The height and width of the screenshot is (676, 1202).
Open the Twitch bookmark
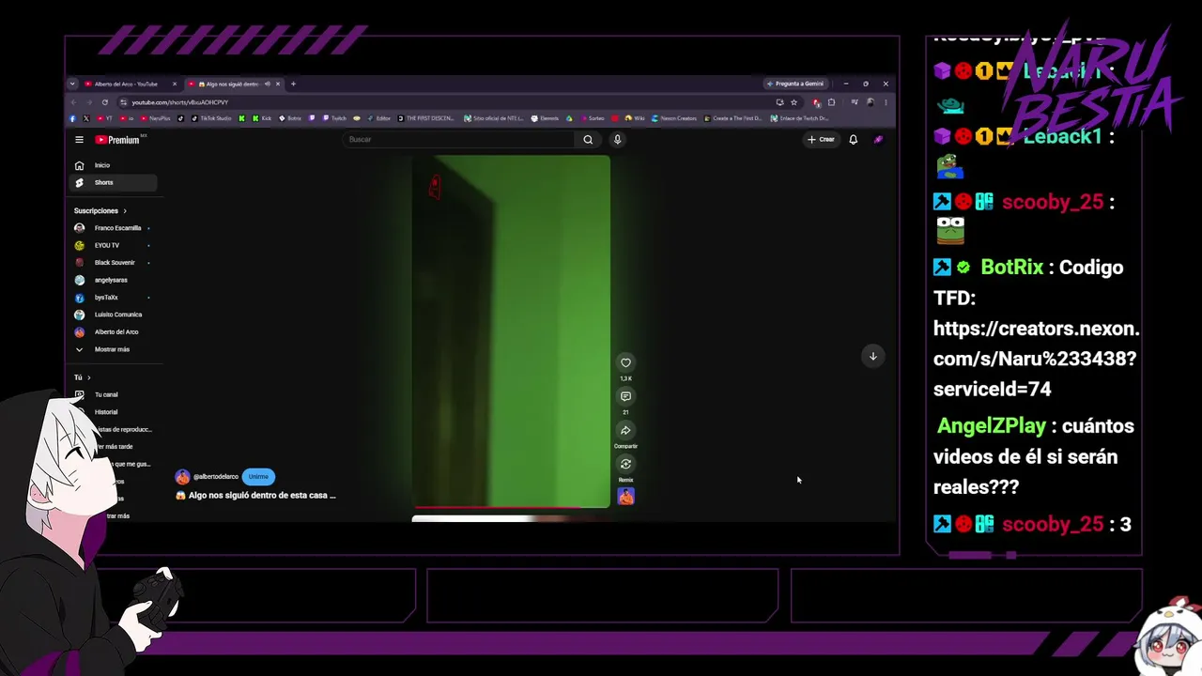(333, 118)
